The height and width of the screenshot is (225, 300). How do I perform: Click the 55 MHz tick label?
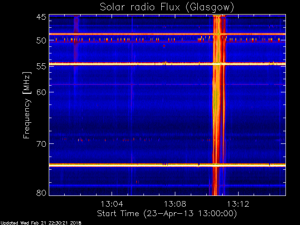click(41, 67)
